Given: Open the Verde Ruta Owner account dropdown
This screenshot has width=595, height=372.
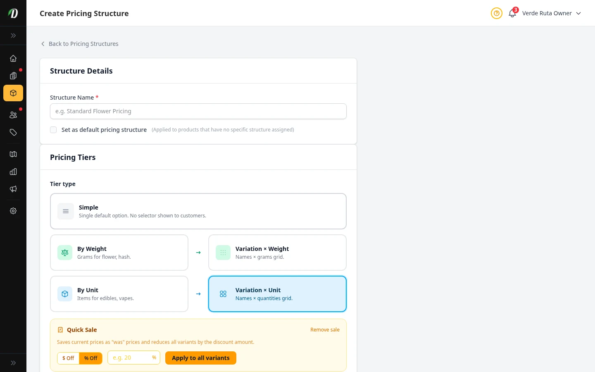Looking at the screenshot, I should (551, 13).
